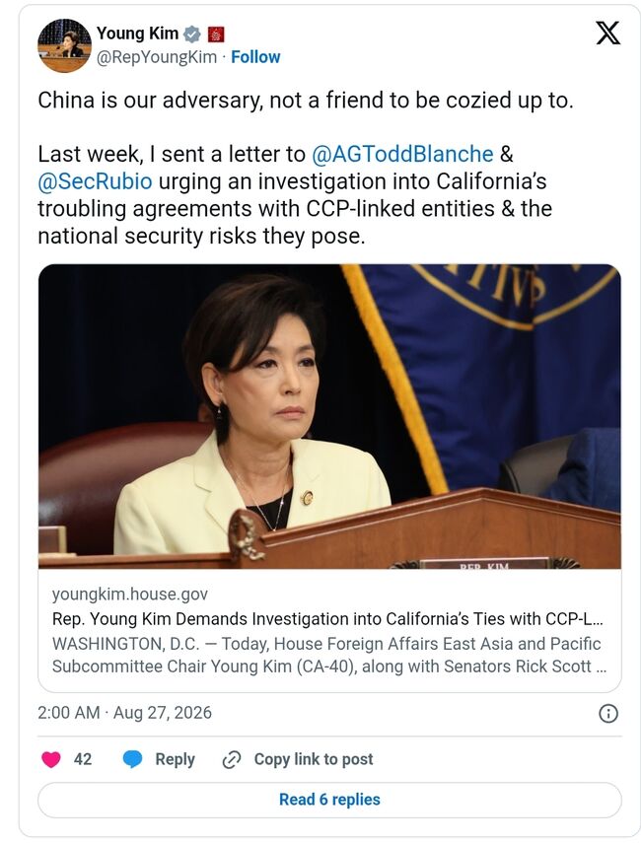Click the red affiliation badge beside the name

point(216,35)
